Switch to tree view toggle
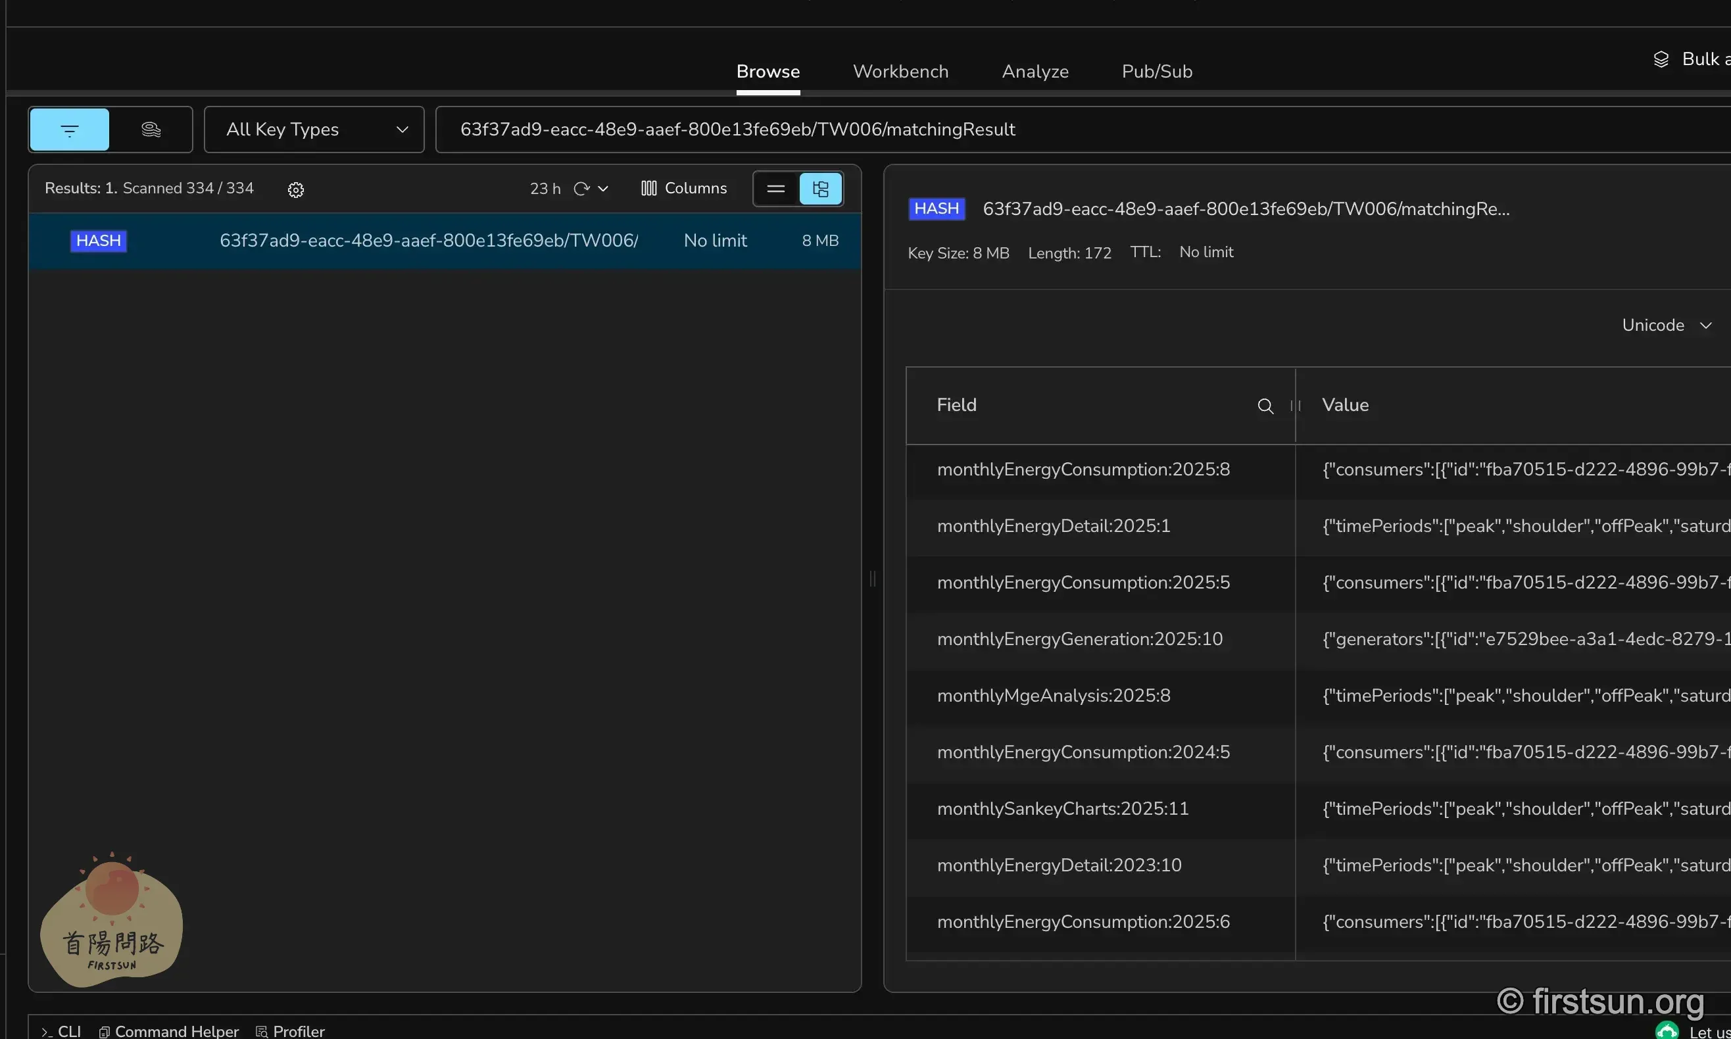Viewport: 1731px width, 1039px height. pos(820,188)
